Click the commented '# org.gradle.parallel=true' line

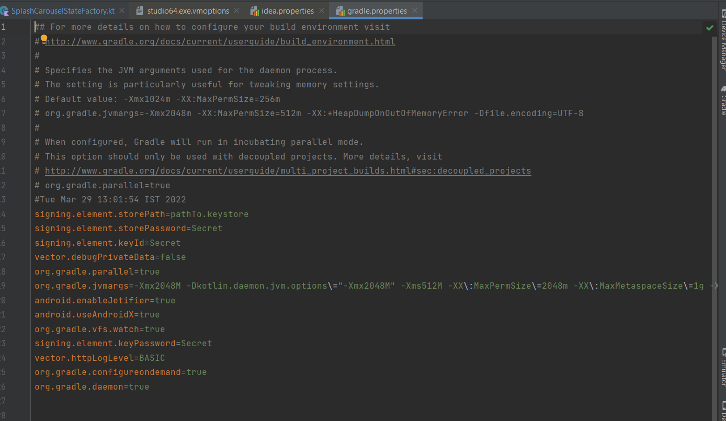102,185
